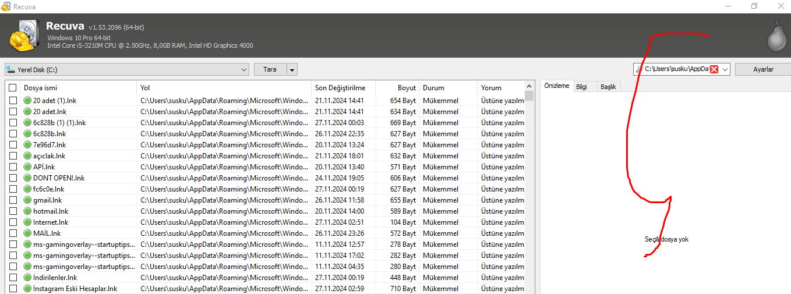
Task: Click the date 24.11.2024 19:05
Action: (340, 178)
